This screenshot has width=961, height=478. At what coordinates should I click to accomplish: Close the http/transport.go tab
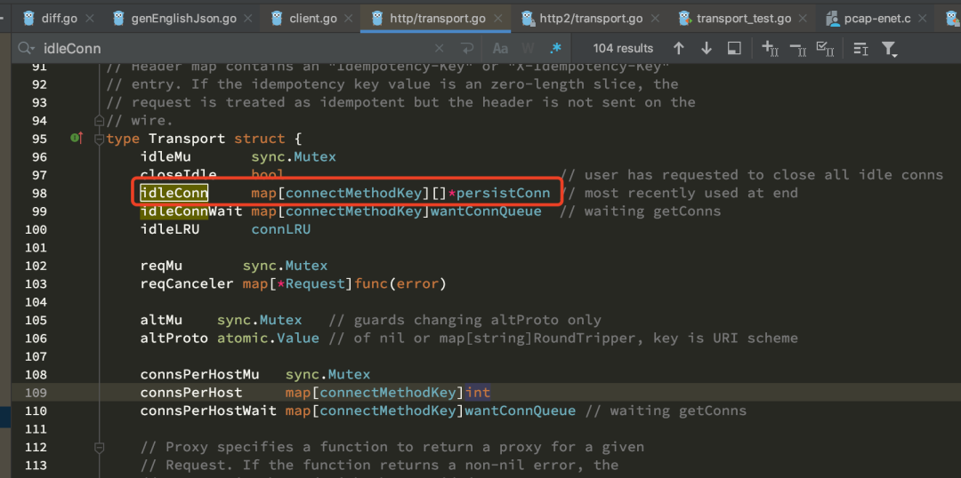click(498, 19)
